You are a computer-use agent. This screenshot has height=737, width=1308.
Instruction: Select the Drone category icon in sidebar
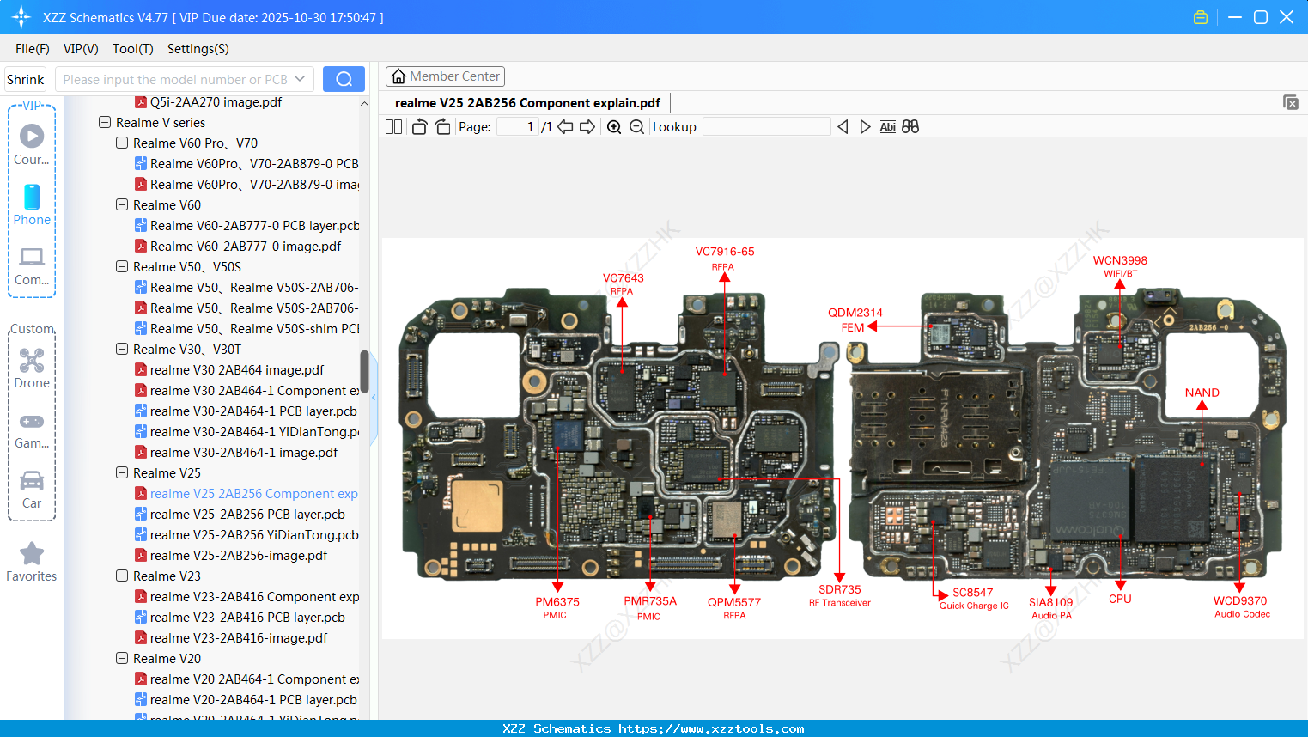[x=31, y=361]
